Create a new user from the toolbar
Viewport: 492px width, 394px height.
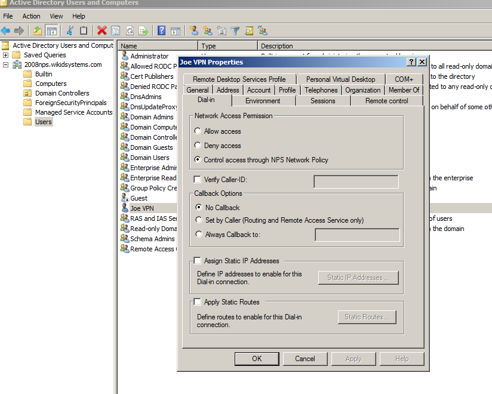point(194,30)
